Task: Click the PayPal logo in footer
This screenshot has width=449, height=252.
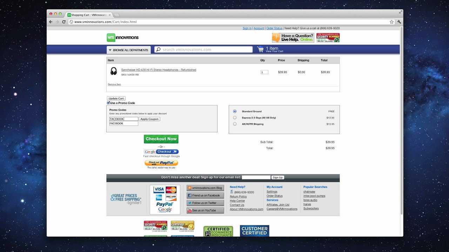Action: (165, 204)
